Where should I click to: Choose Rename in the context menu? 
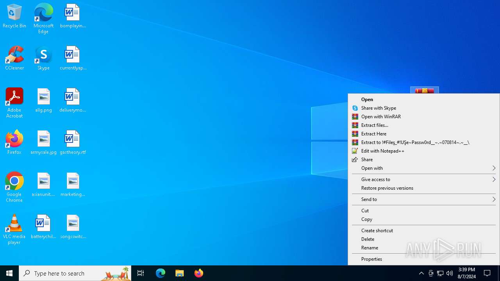[424, 248]
